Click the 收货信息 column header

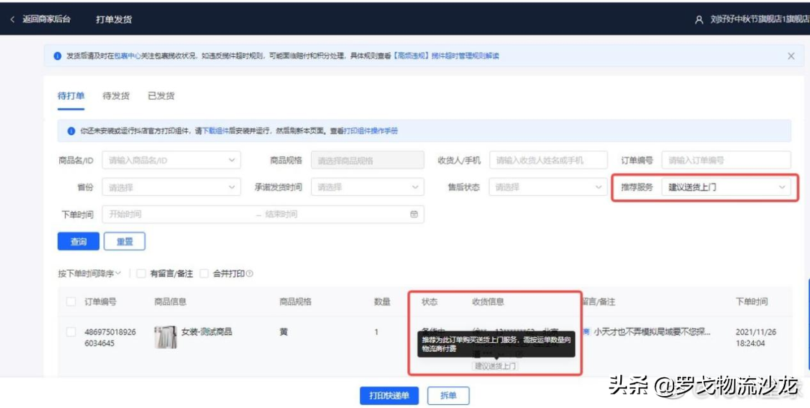pyautogui.click(x=487, y=301)
